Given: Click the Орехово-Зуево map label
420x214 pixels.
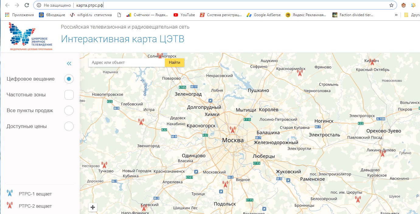Looking at the screenshot, I should [x=384, y=131].
